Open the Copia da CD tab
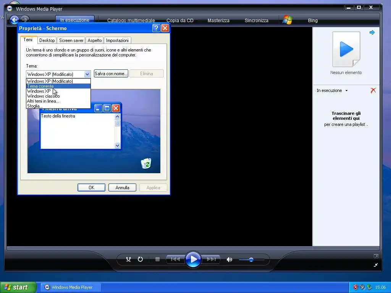The image size is (391, 293). tap(180, 21)
